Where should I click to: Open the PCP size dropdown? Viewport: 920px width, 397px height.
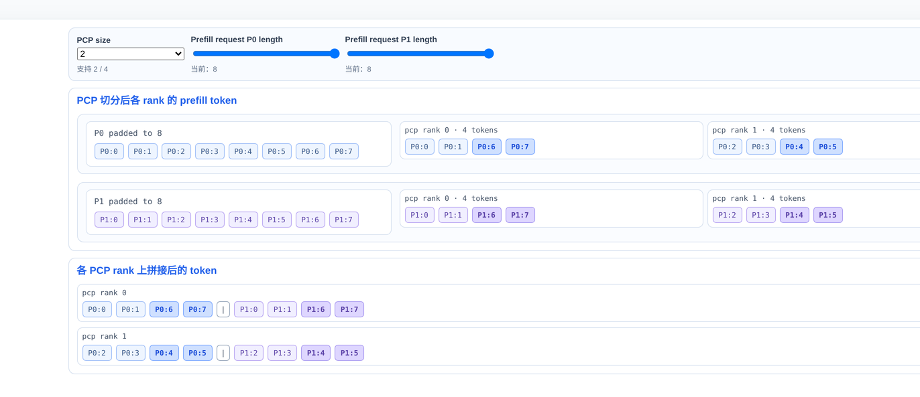131,54
